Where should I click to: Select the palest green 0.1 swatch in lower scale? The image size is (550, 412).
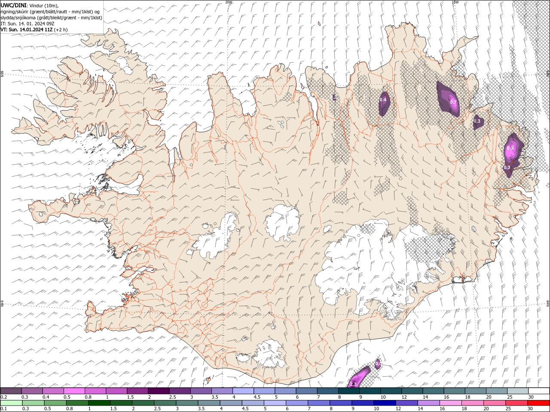point(11,403)
